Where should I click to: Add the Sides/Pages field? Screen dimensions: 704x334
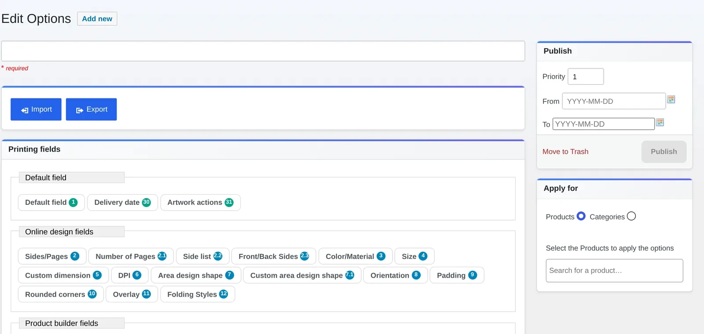52,256
